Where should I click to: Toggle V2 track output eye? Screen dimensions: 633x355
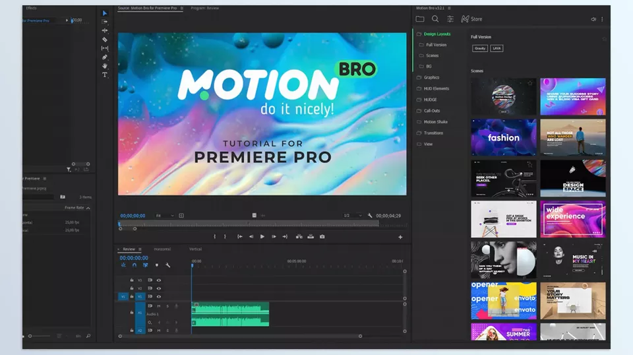[159, 288]
